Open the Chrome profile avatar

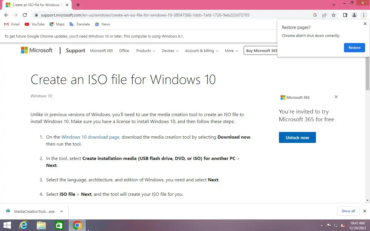click(x=354, y=15)
